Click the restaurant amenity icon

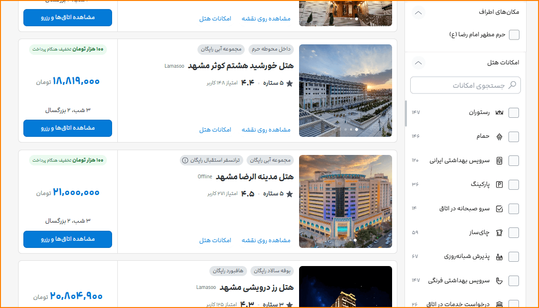[499, 113]
